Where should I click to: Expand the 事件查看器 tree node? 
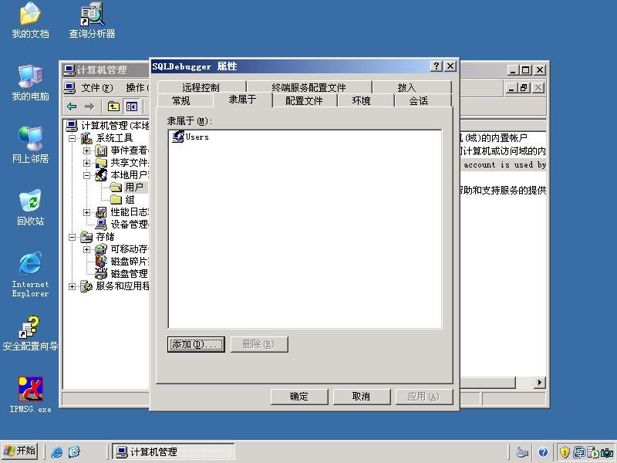pyautogui.click(x=86, y=150)
